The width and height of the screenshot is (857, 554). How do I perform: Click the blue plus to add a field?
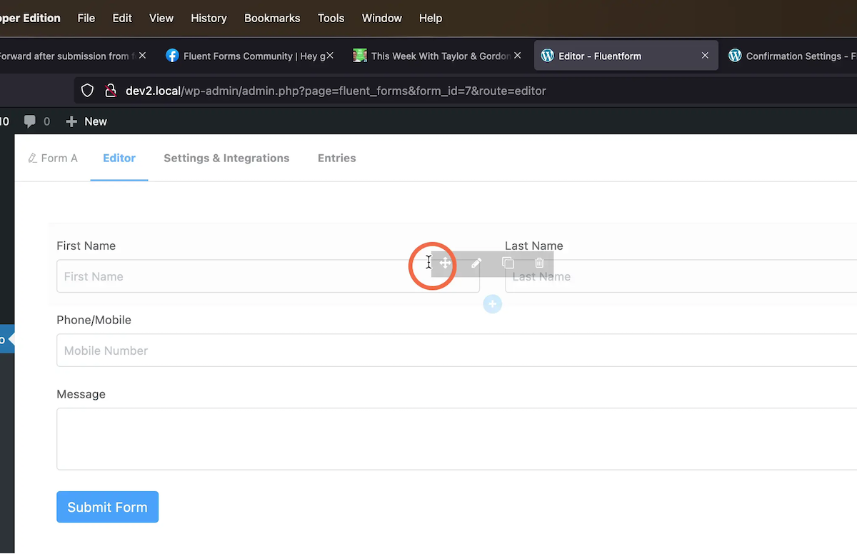pyautogui.click(x=492, y=304)
